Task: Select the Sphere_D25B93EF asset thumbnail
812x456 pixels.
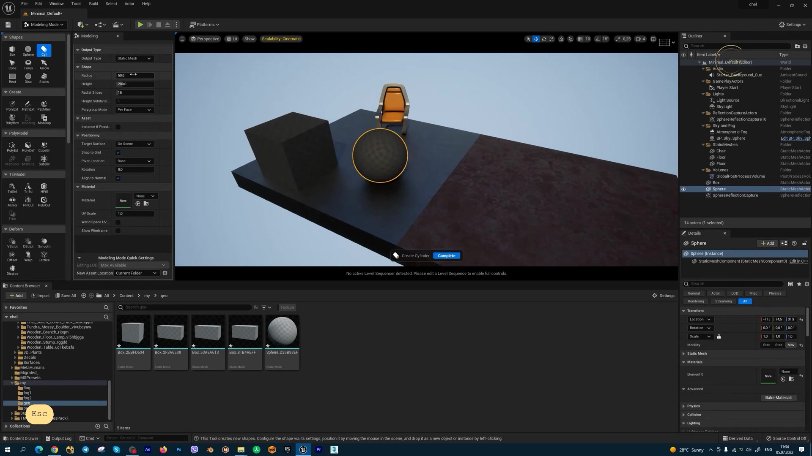Action: tap(282, 331)
